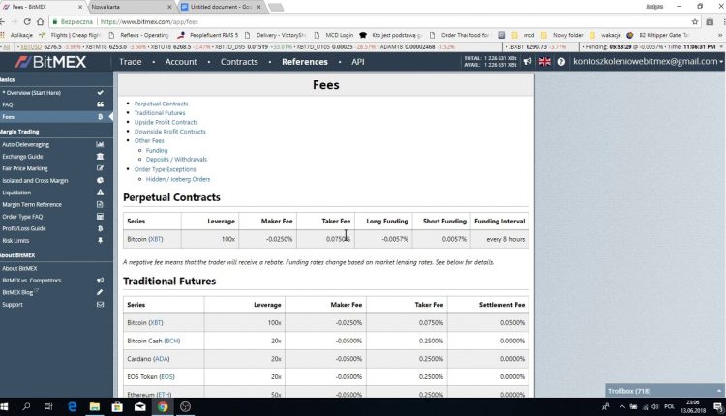This screenshot has width=726, height=416.
Task: Expand ticker bar dropdown arrow
Action: [x=721, y=46]
